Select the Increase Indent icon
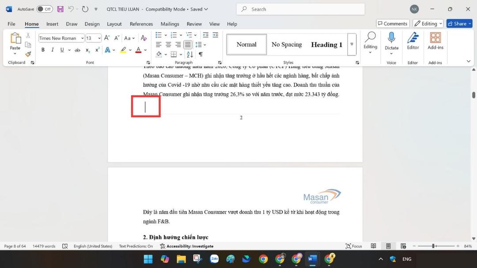 pyautogui.click(x=215, y=35)
